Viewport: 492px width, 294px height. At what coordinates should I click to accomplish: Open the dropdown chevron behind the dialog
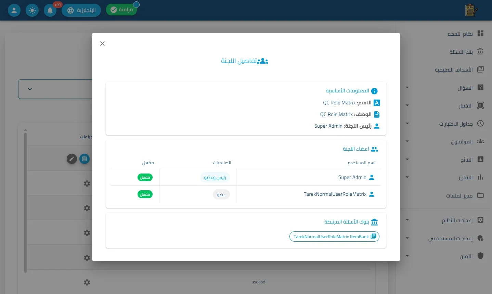coord(30,89)
